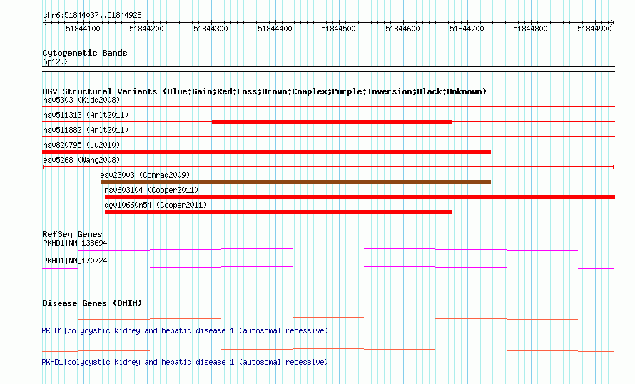Click the Disease Genes (OMIM) track title
Screen dimensions: 635x384
coord(92,303)
